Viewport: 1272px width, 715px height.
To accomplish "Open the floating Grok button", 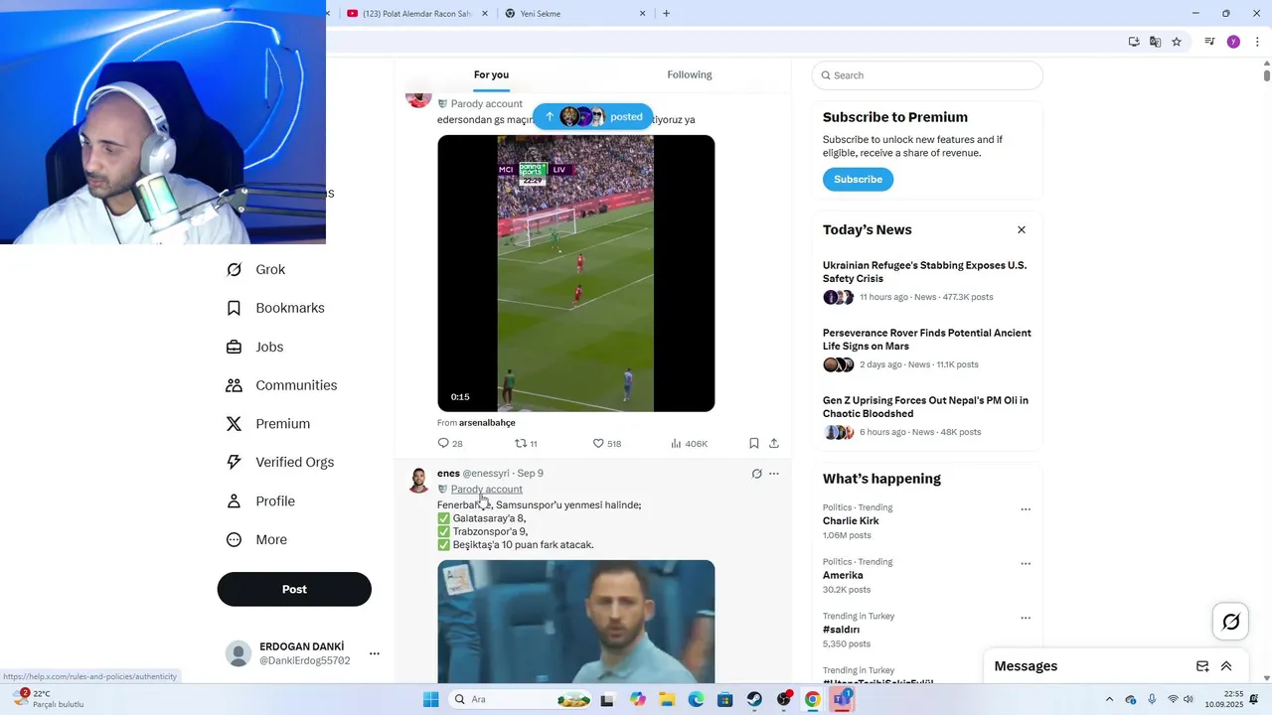I will click(1231, 622).
